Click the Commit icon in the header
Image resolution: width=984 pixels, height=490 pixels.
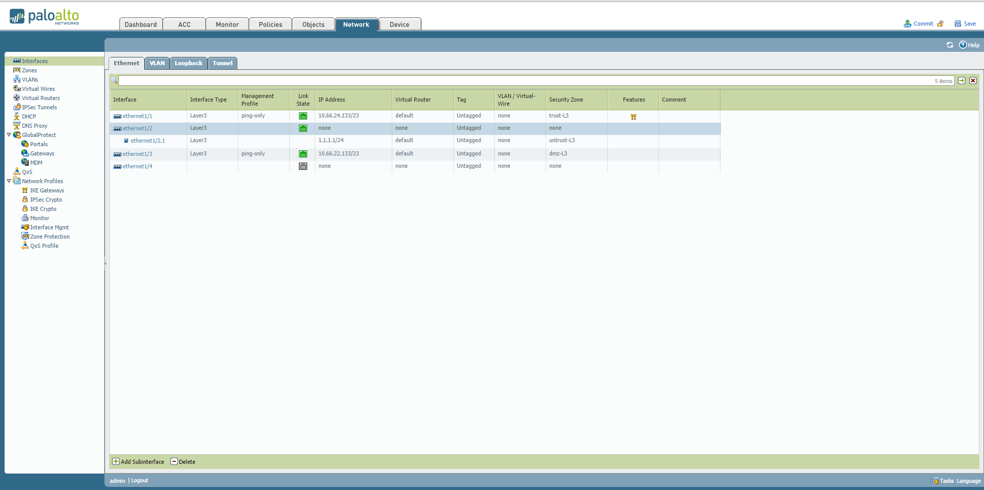pos(908,24)
